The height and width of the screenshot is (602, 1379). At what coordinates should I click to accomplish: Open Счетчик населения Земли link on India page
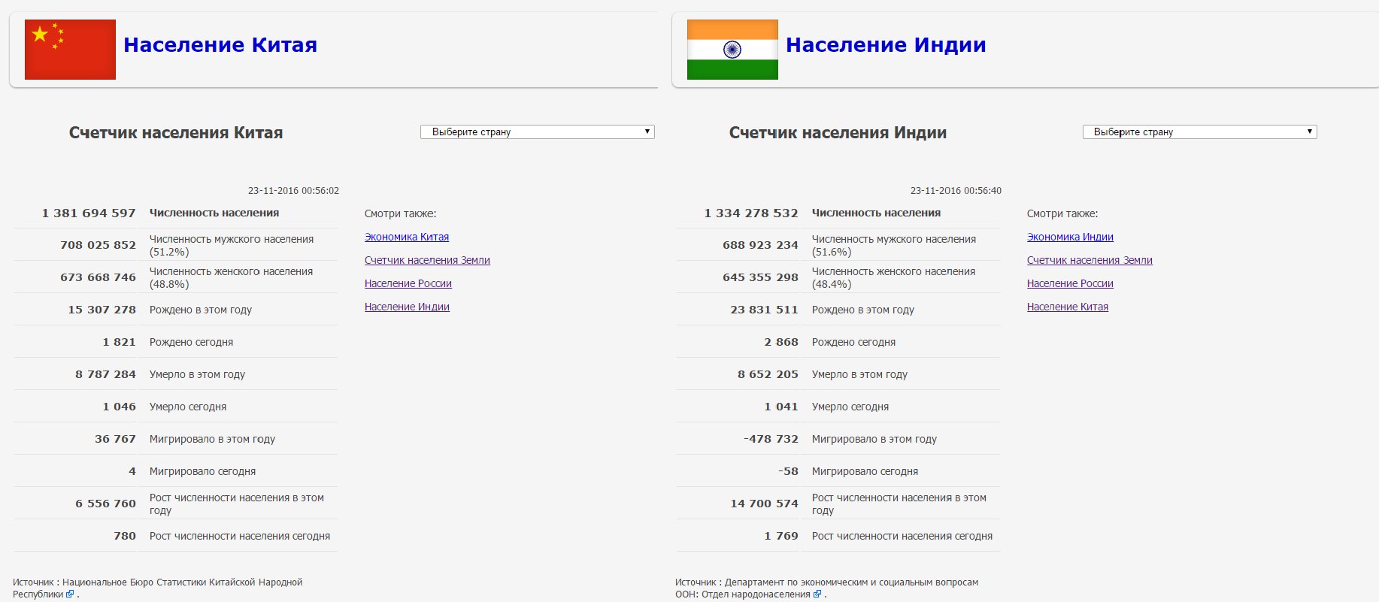tap(1090, 260)
